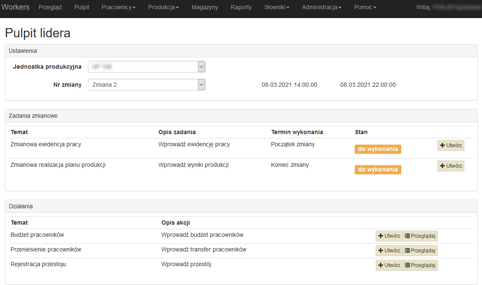
Task: Open the Nr zmiany dropdown
Action: [x=146, y=85]
